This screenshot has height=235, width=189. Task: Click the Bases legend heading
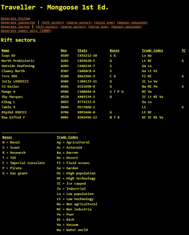(7, 137)
